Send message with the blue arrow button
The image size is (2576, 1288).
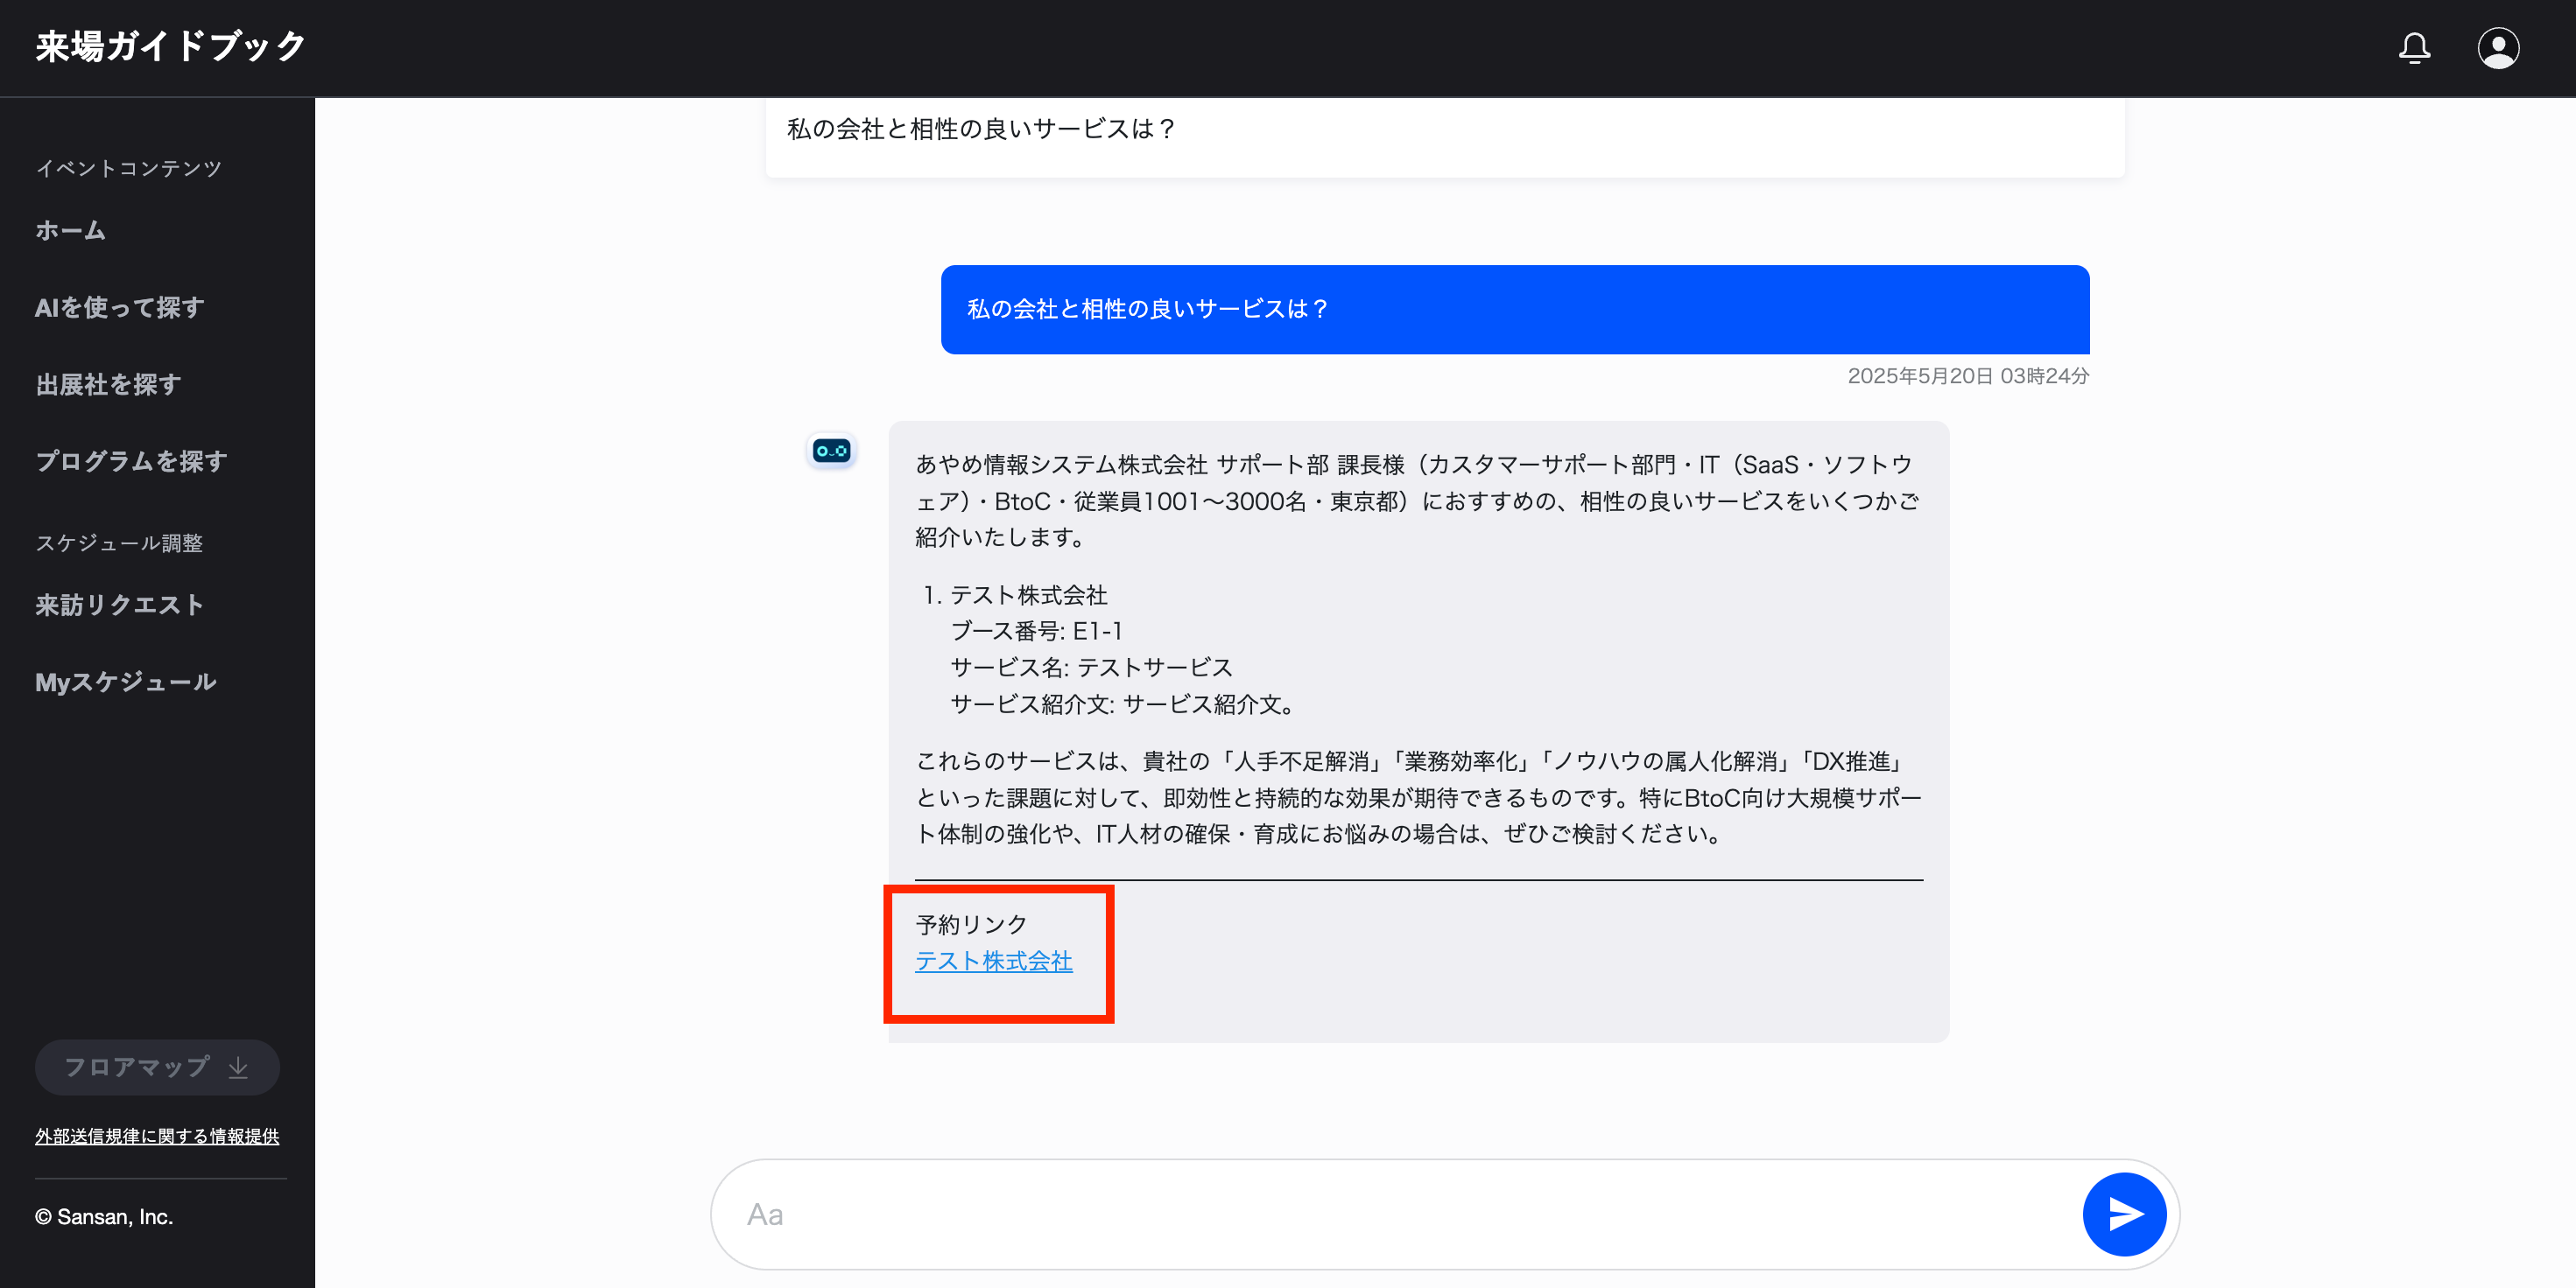pyautogui.click(x=2124, y=1213)
